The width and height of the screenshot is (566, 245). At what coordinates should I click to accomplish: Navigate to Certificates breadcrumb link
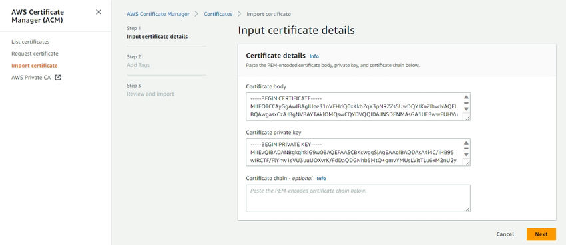pos(218,14)
